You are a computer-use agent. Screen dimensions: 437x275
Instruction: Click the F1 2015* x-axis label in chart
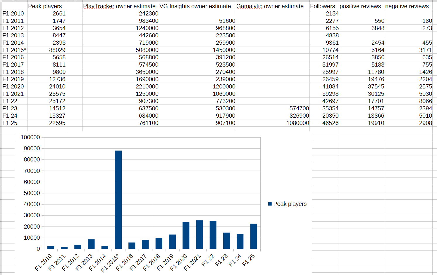click(110, 263)
